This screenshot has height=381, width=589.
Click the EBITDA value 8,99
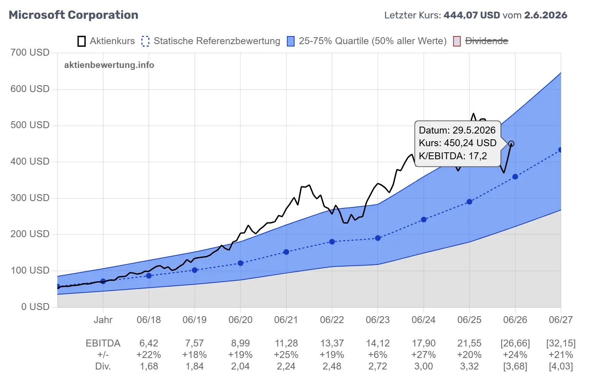tap(240, 343)
